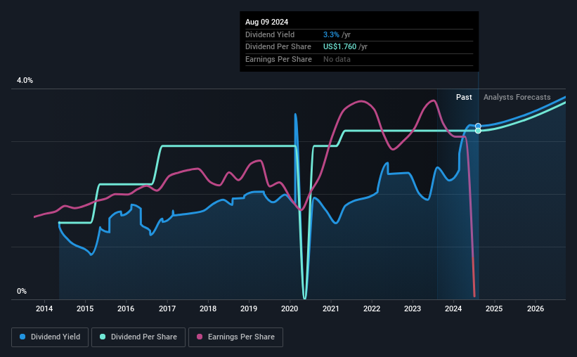This screenshot has height=357, width=577.
Task: Click the 'Dividend Yield' tooltip row label
Action: coord(270,34)
